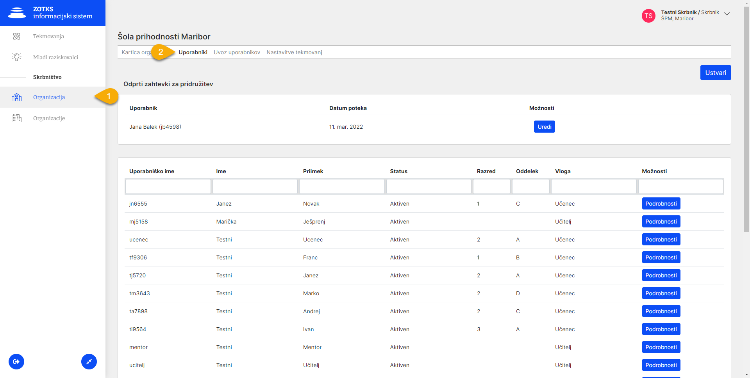Viewport: 750px width, 378px height.
Task: Click the ZOTKS logo icon
Action: (x=17, y=13)
